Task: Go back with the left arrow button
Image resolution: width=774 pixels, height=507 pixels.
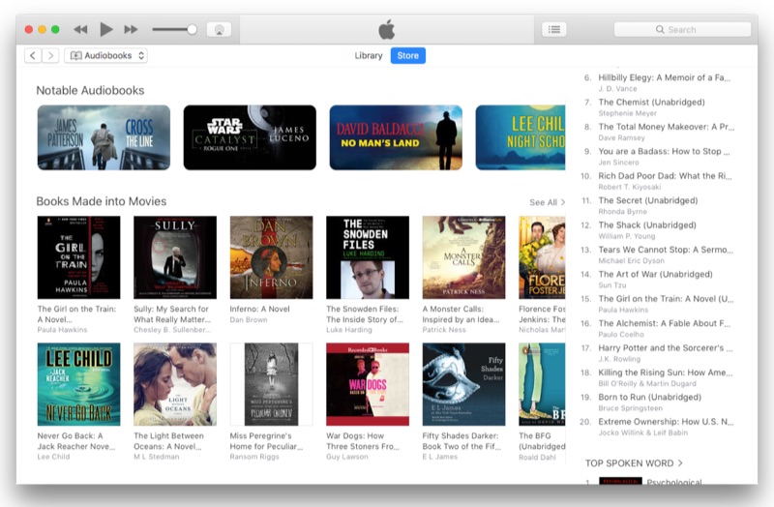Action: pos(33,56)
